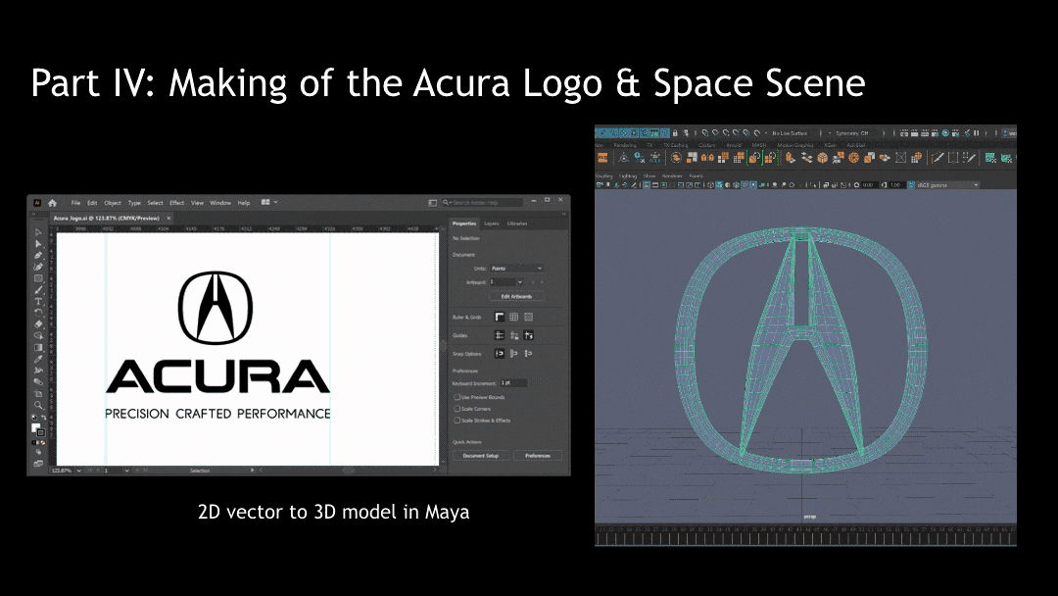Click the Search Adobe Help field

click(x=482, y=203)
